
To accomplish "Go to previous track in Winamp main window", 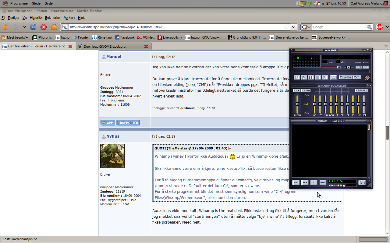I will coord(297,77).
